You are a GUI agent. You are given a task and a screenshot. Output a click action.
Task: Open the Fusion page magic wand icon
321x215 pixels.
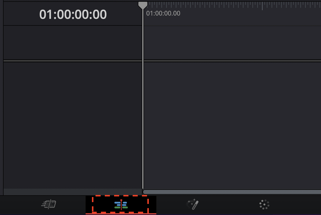(x=192, y=204)
